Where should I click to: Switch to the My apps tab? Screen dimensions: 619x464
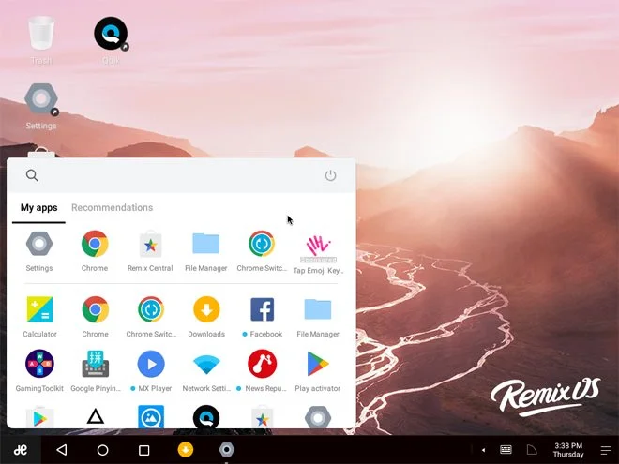coord(38,207)
